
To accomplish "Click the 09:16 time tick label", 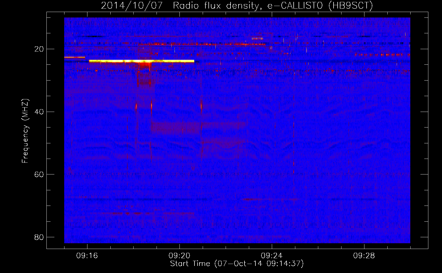I will click(x=87, y=256).
